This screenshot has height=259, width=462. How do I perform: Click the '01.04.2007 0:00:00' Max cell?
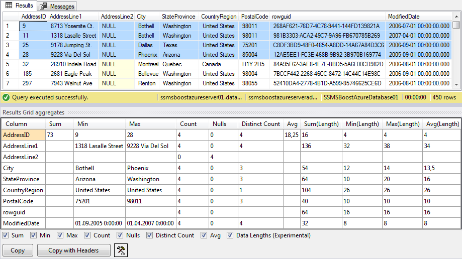tap(150, 223)
